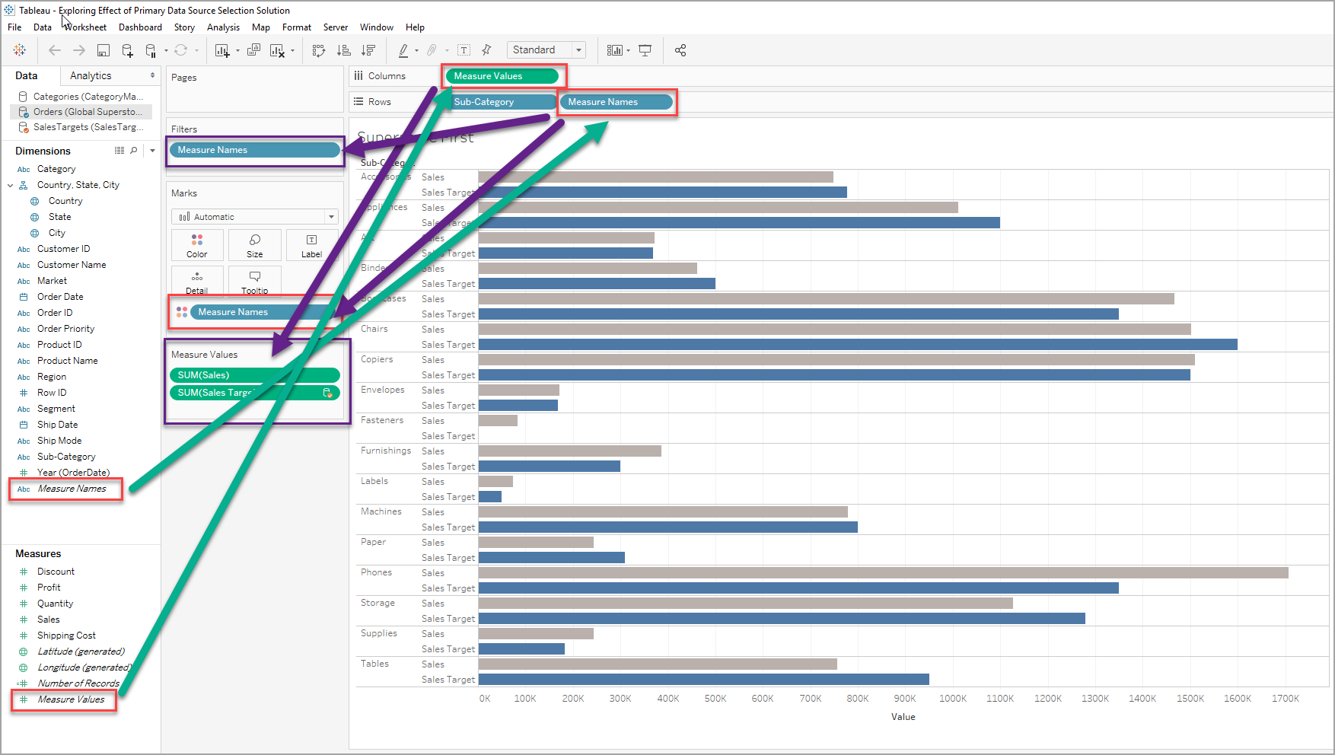The height and width of the screenshot is (755, 1335).
Task: Click the Presentation Mode toolbar icon
Action: (x=645, y=50)
